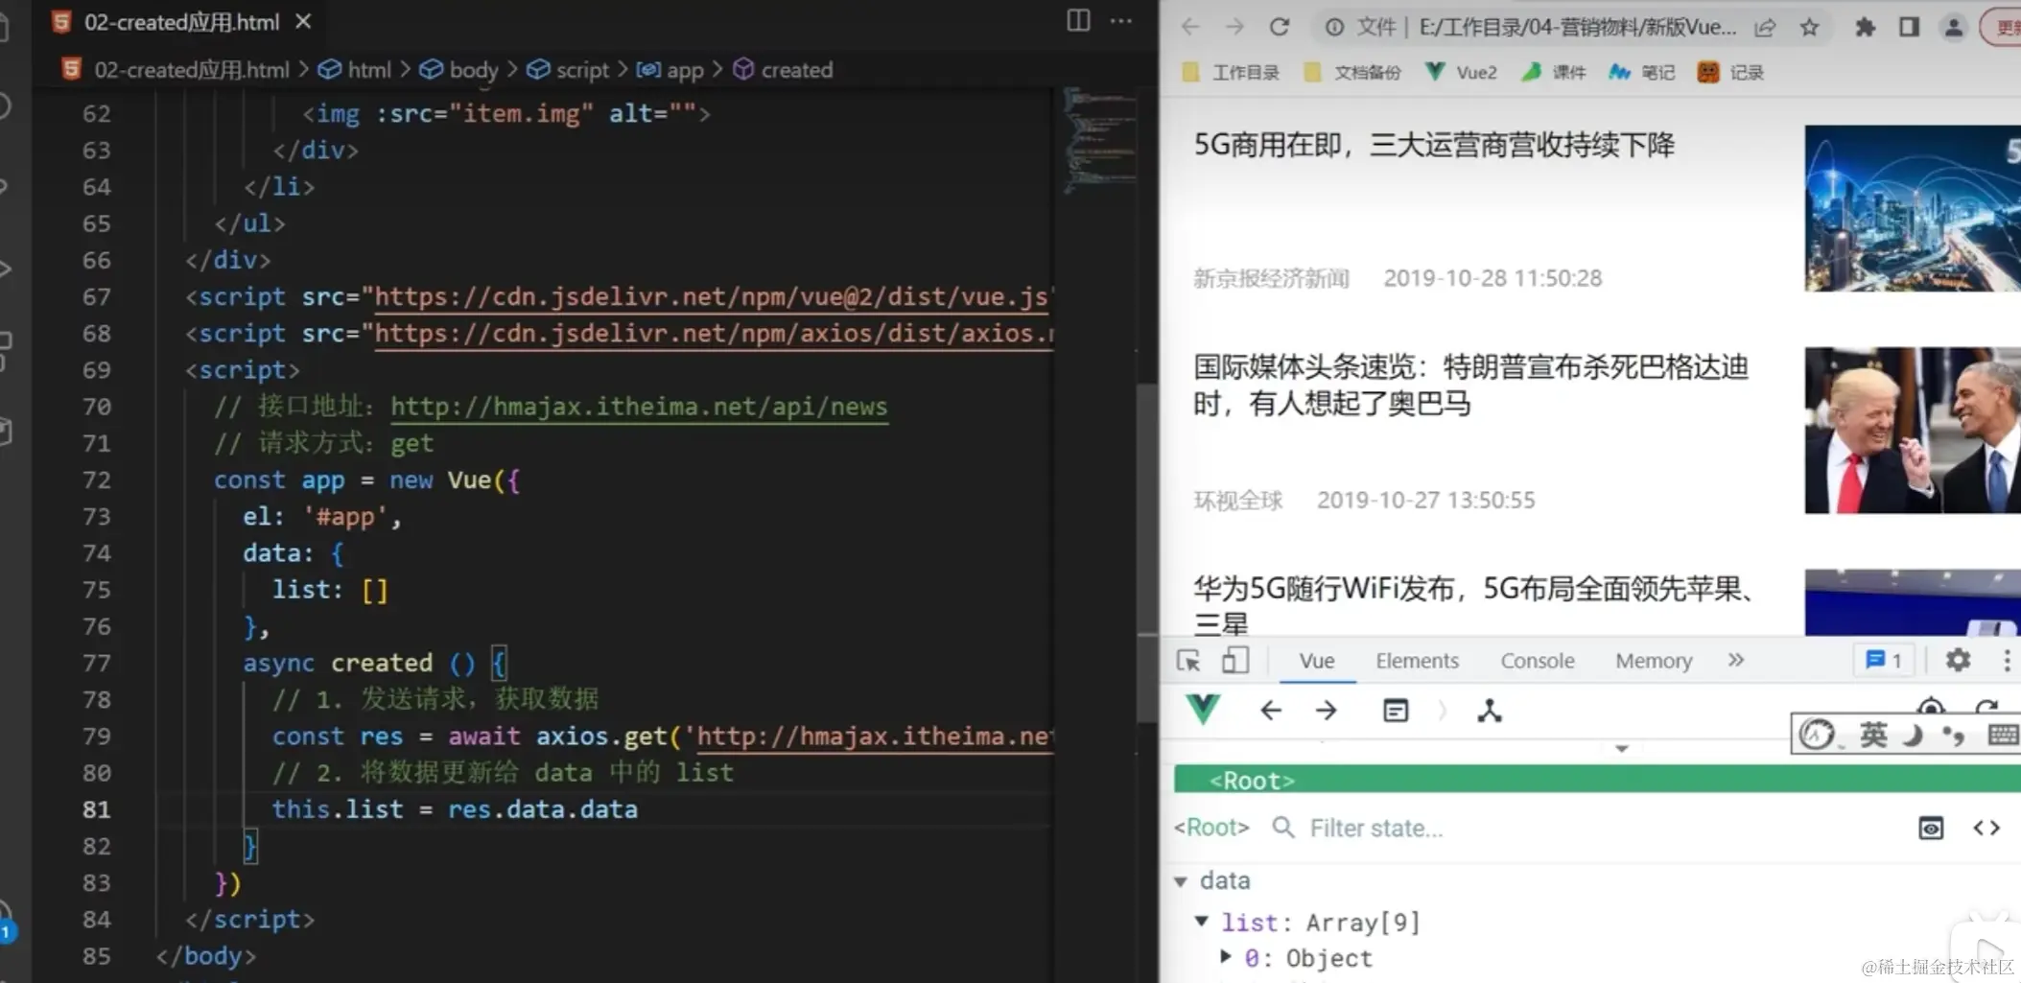Toggle the browser side panel
This screenshot has width=2021, height=983.
tap(1909, 27)
